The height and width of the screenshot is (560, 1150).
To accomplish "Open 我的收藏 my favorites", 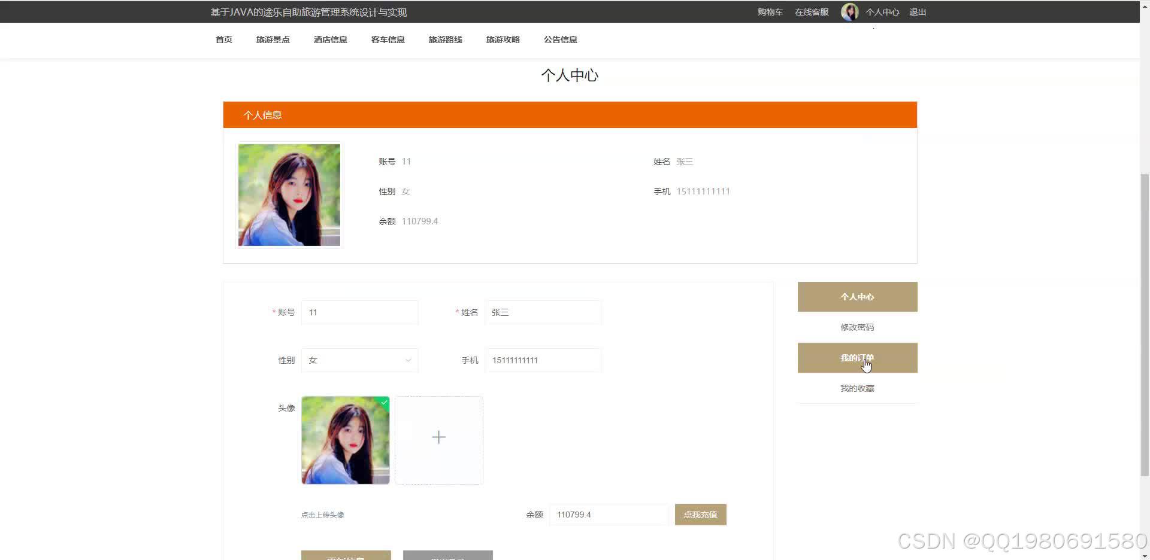I will pos(857,388).
